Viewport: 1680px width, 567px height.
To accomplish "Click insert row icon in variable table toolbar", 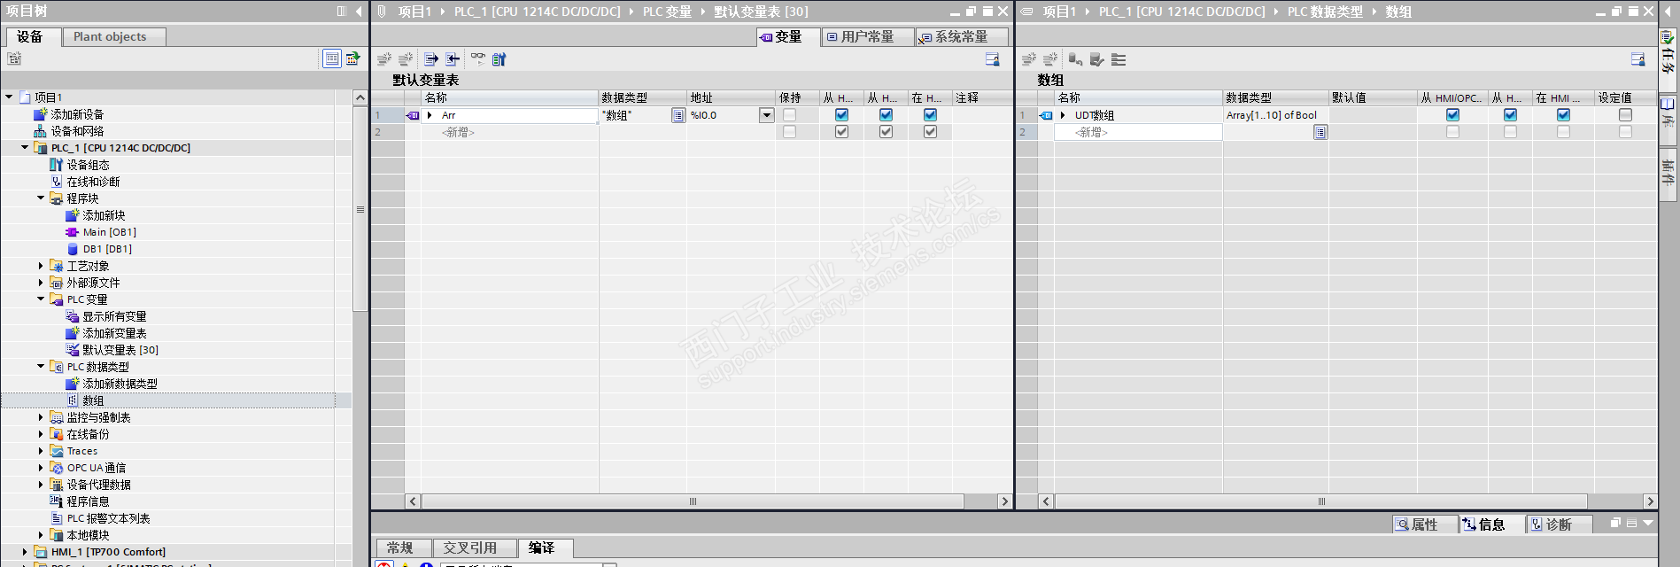I will (384, 59).
